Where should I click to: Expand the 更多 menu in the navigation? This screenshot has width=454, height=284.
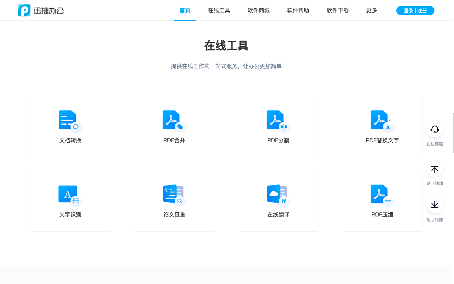coord(371,10)
